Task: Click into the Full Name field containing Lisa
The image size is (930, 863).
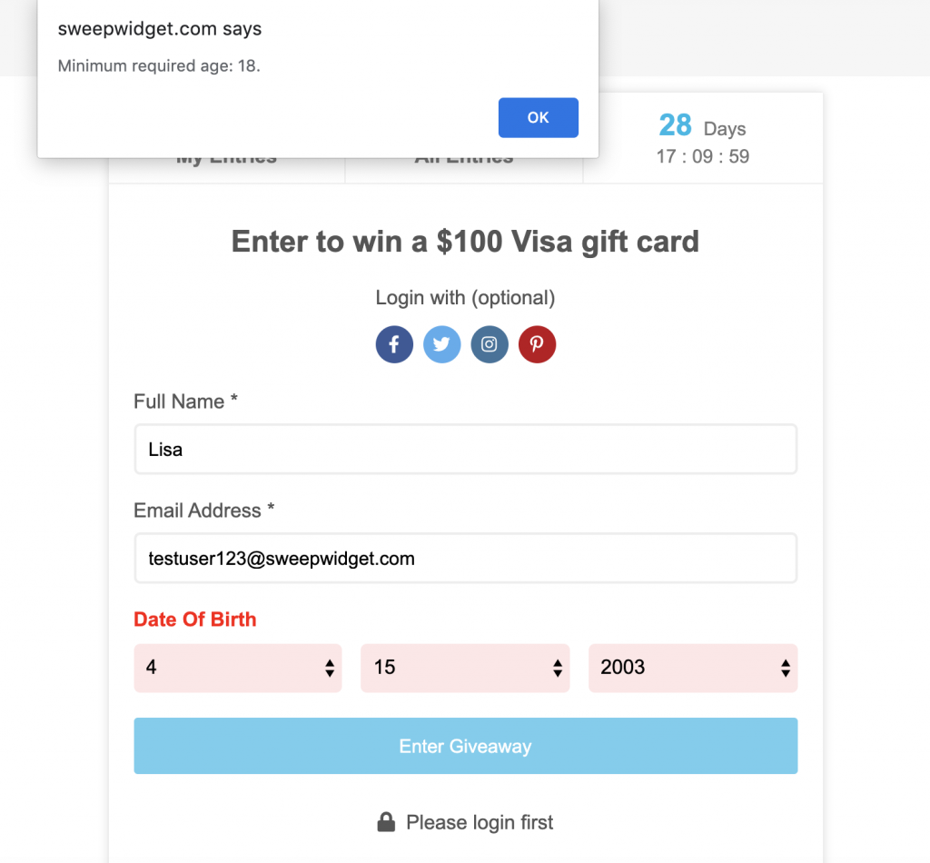Action: pyautogui.click(x=466, y=449)
